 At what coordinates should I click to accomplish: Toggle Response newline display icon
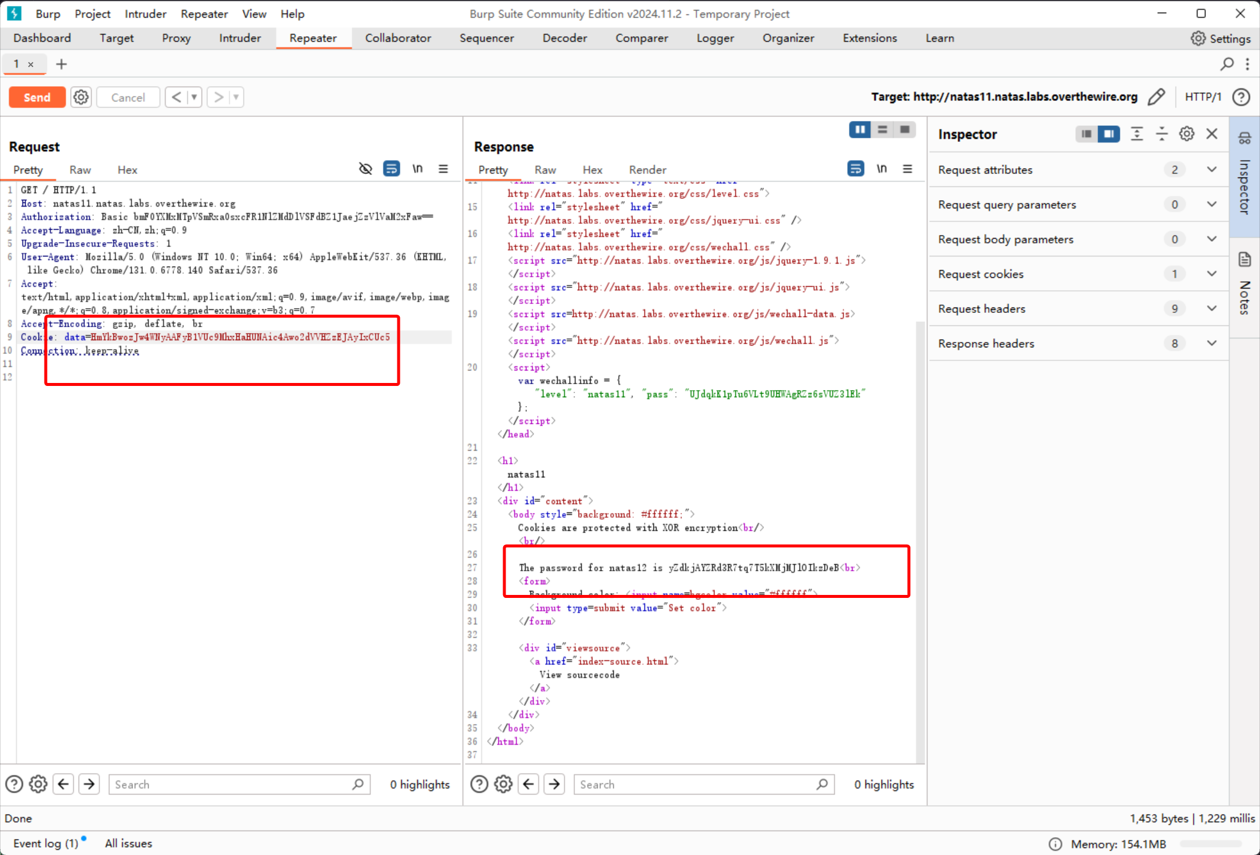pyautogui.click(x=882, y=169)
